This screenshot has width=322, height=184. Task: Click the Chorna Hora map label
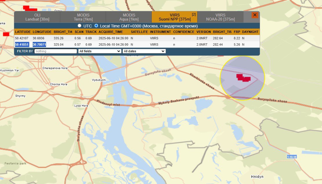[58, 84]
